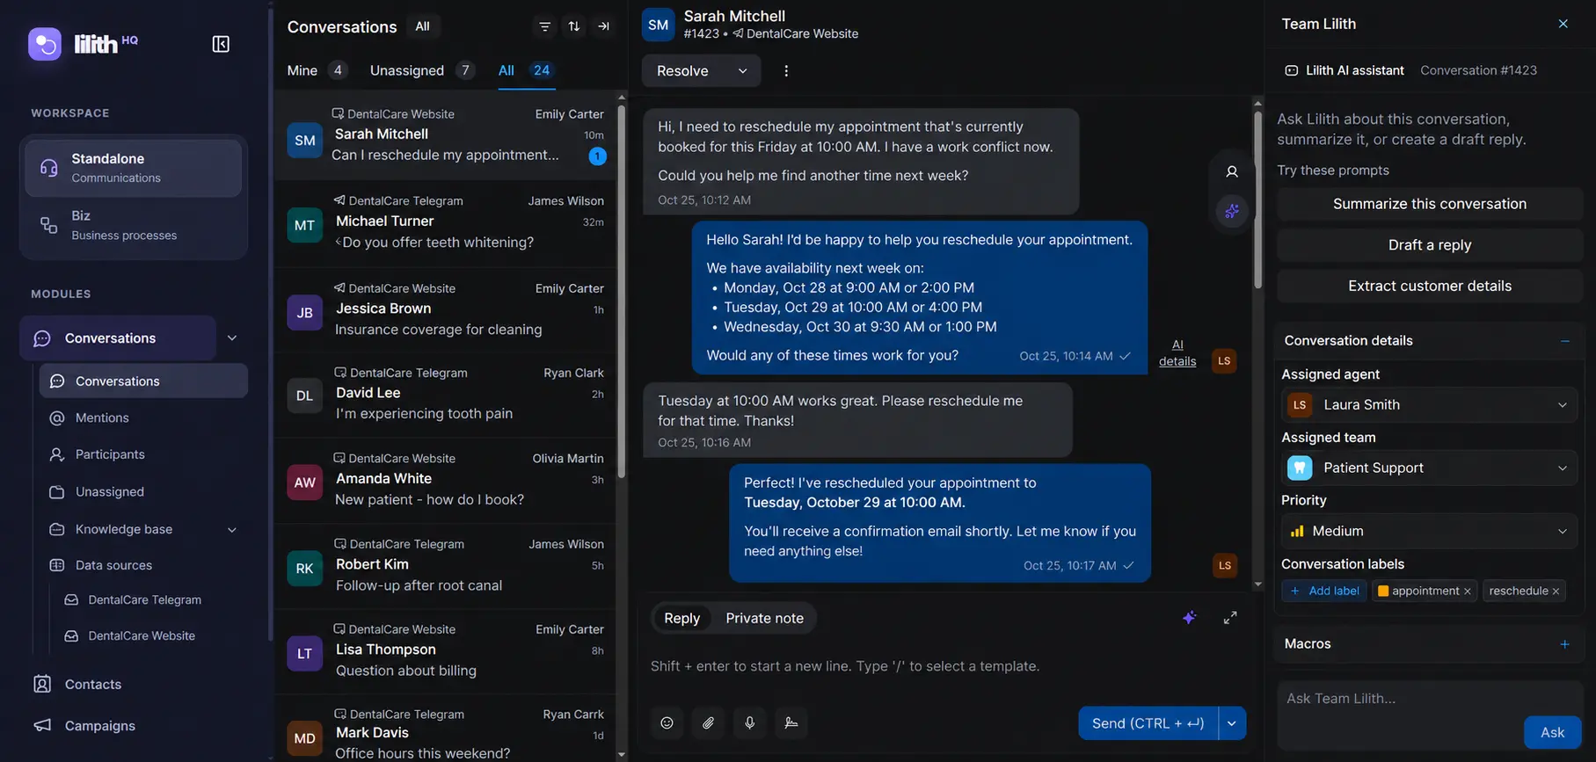Open David Lee's tooth pain conversation
This screenshot has height=762, width=1596.
point(445,394)
